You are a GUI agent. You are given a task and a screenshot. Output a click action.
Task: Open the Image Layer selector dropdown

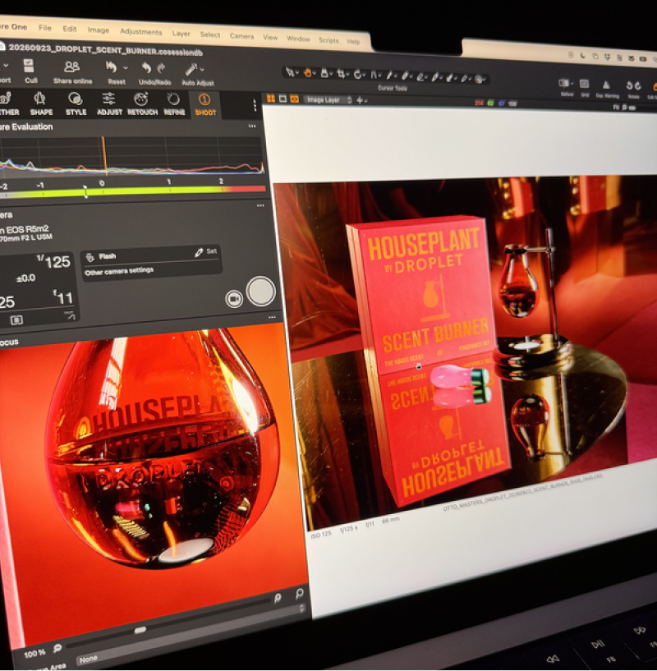328,99
